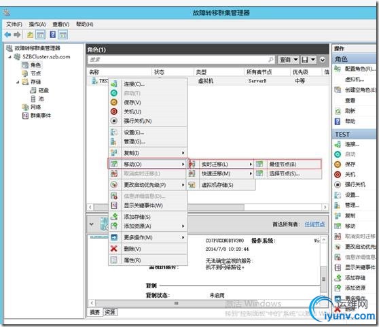The height and width of the screenshot is (327, 379).
Task: Expand 添加资源(A) submenu
Action: click(x=148, y=226)
